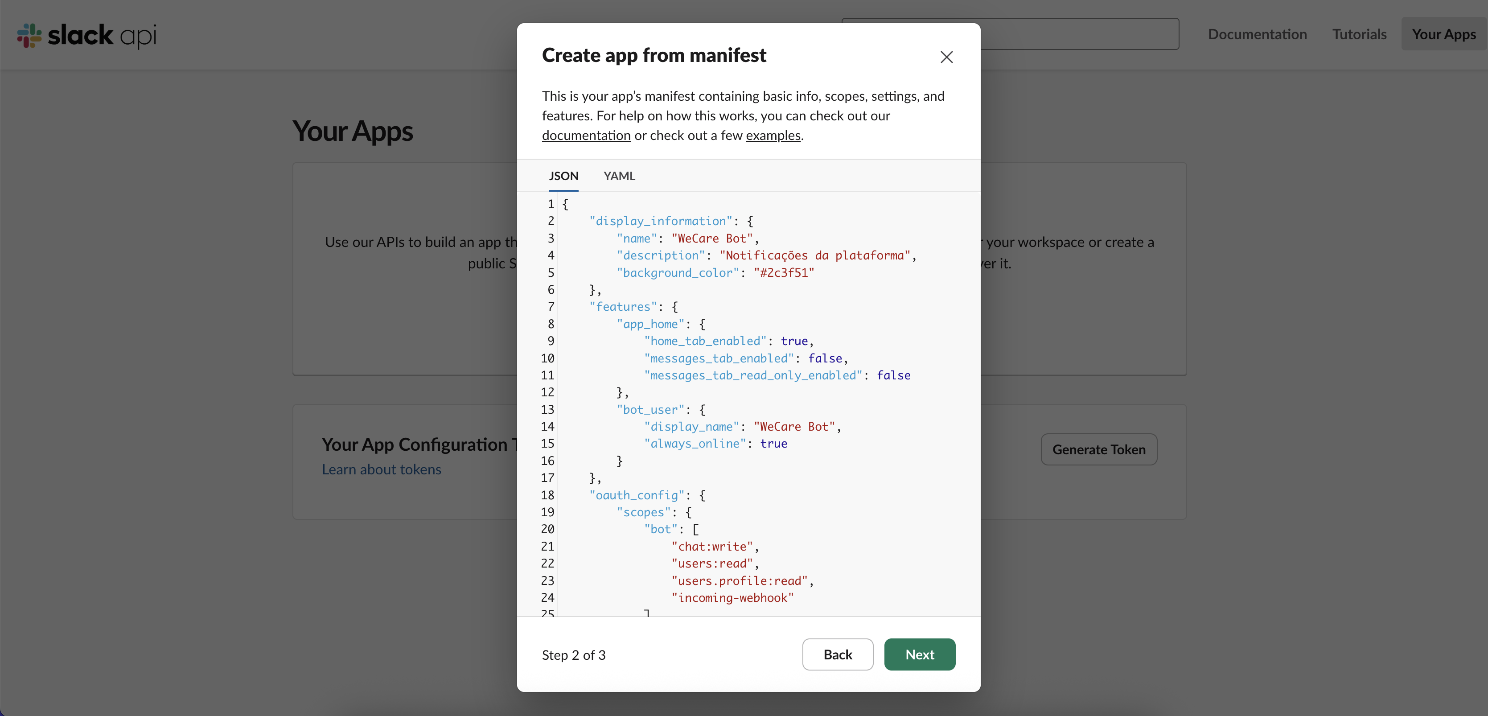
Task: Click the search field in header
Action: coord(1079,33)
